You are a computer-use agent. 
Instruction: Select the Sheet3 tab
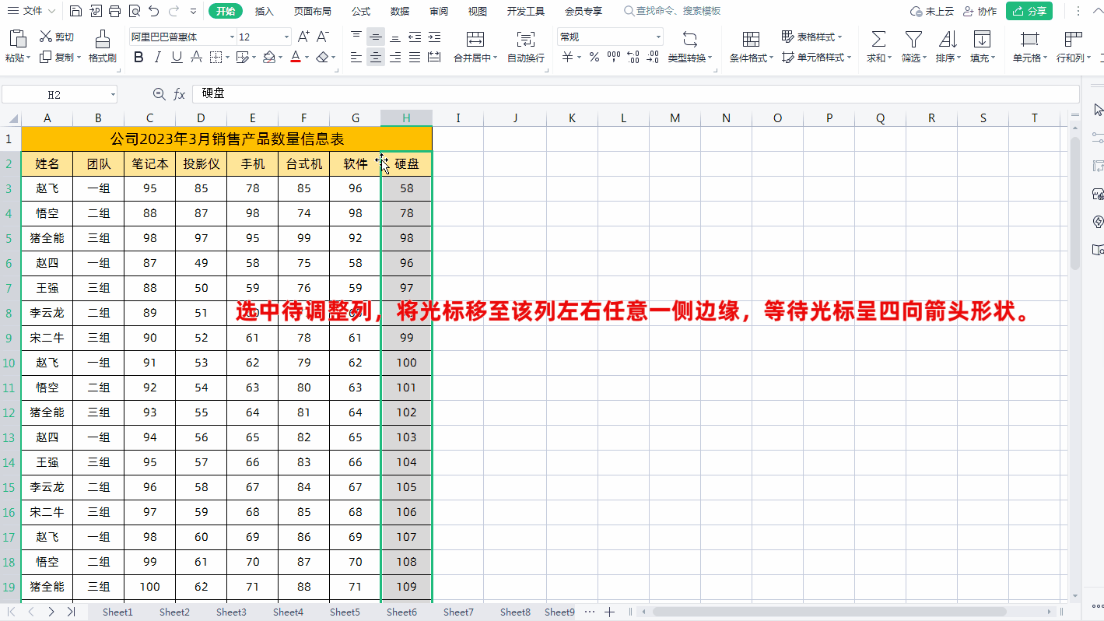[231, 612]
